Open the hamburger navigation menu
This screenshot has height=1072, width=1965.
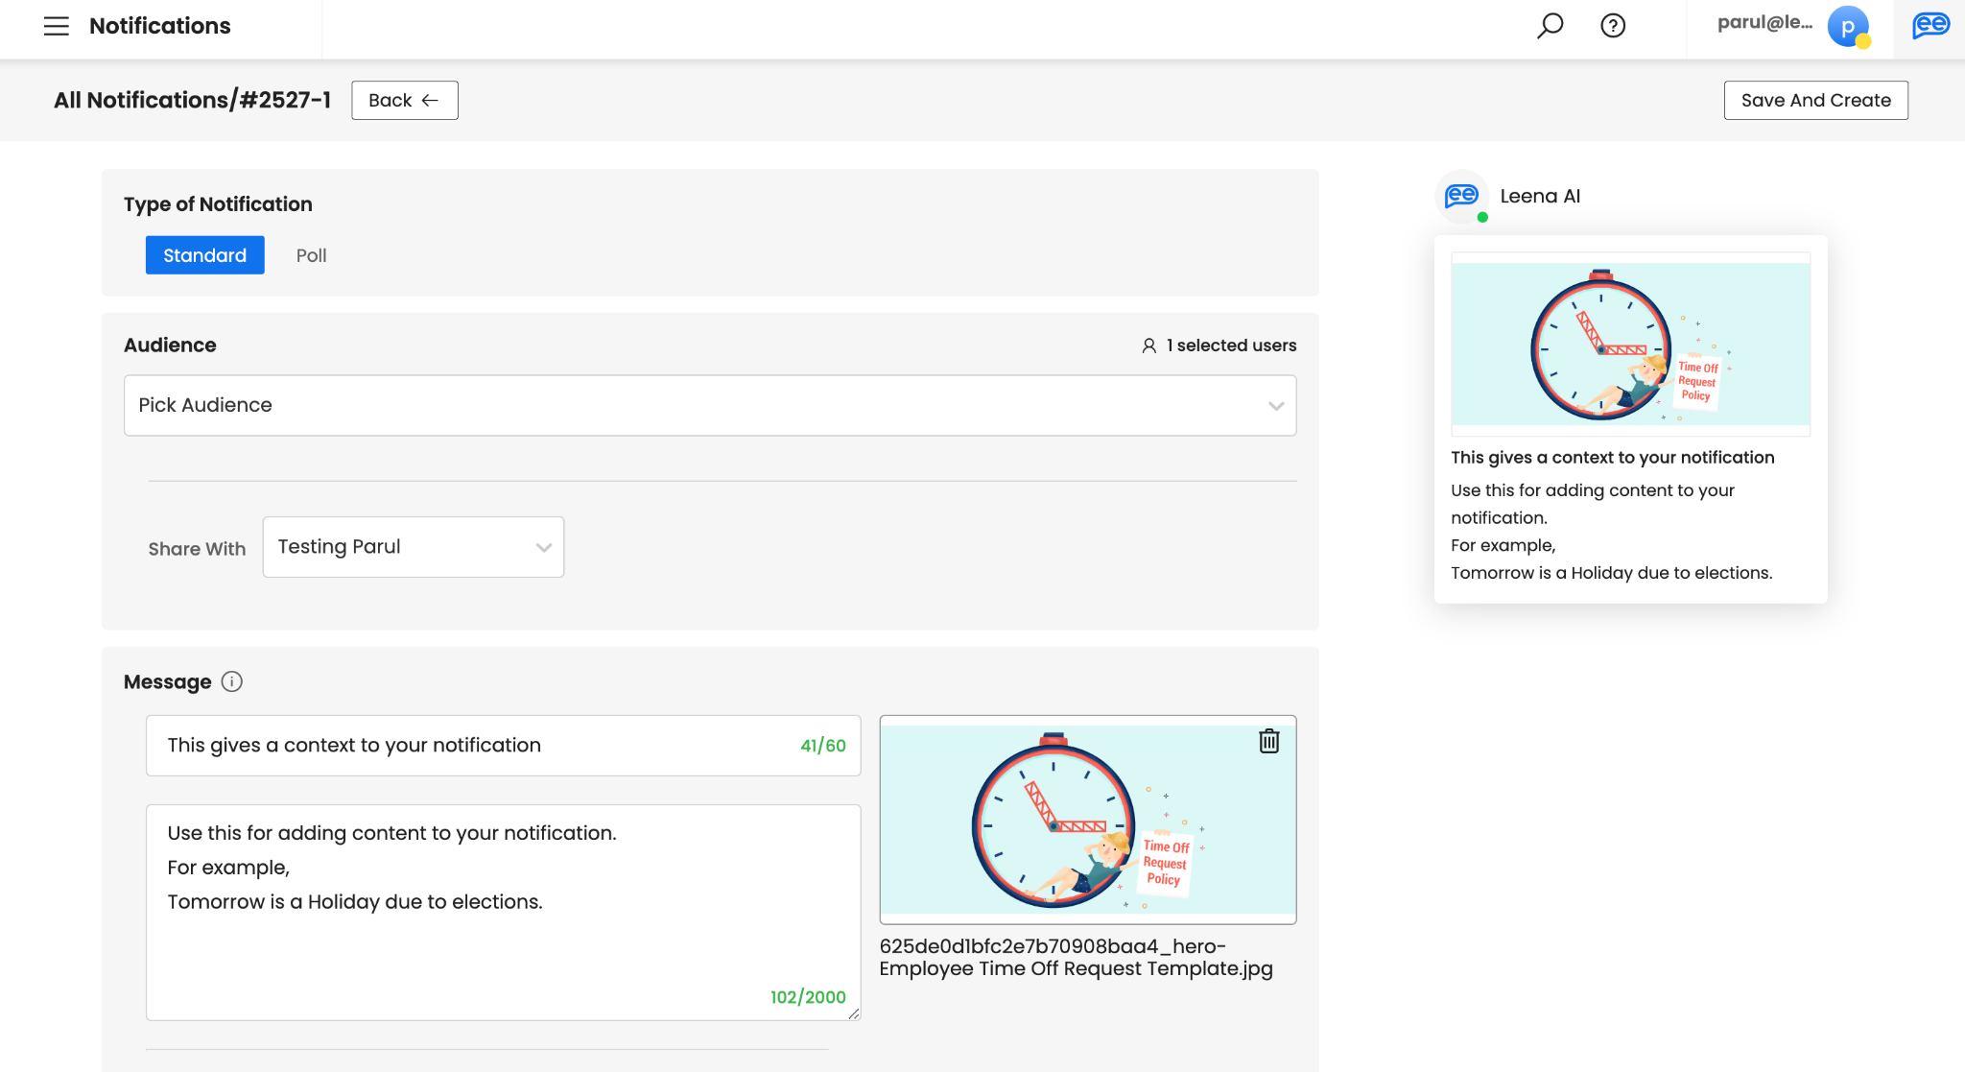(57, 26)
